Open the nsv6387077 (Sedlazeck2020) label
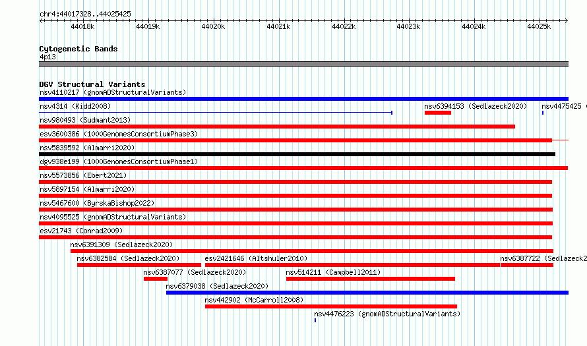 click(x=195, y=272)
